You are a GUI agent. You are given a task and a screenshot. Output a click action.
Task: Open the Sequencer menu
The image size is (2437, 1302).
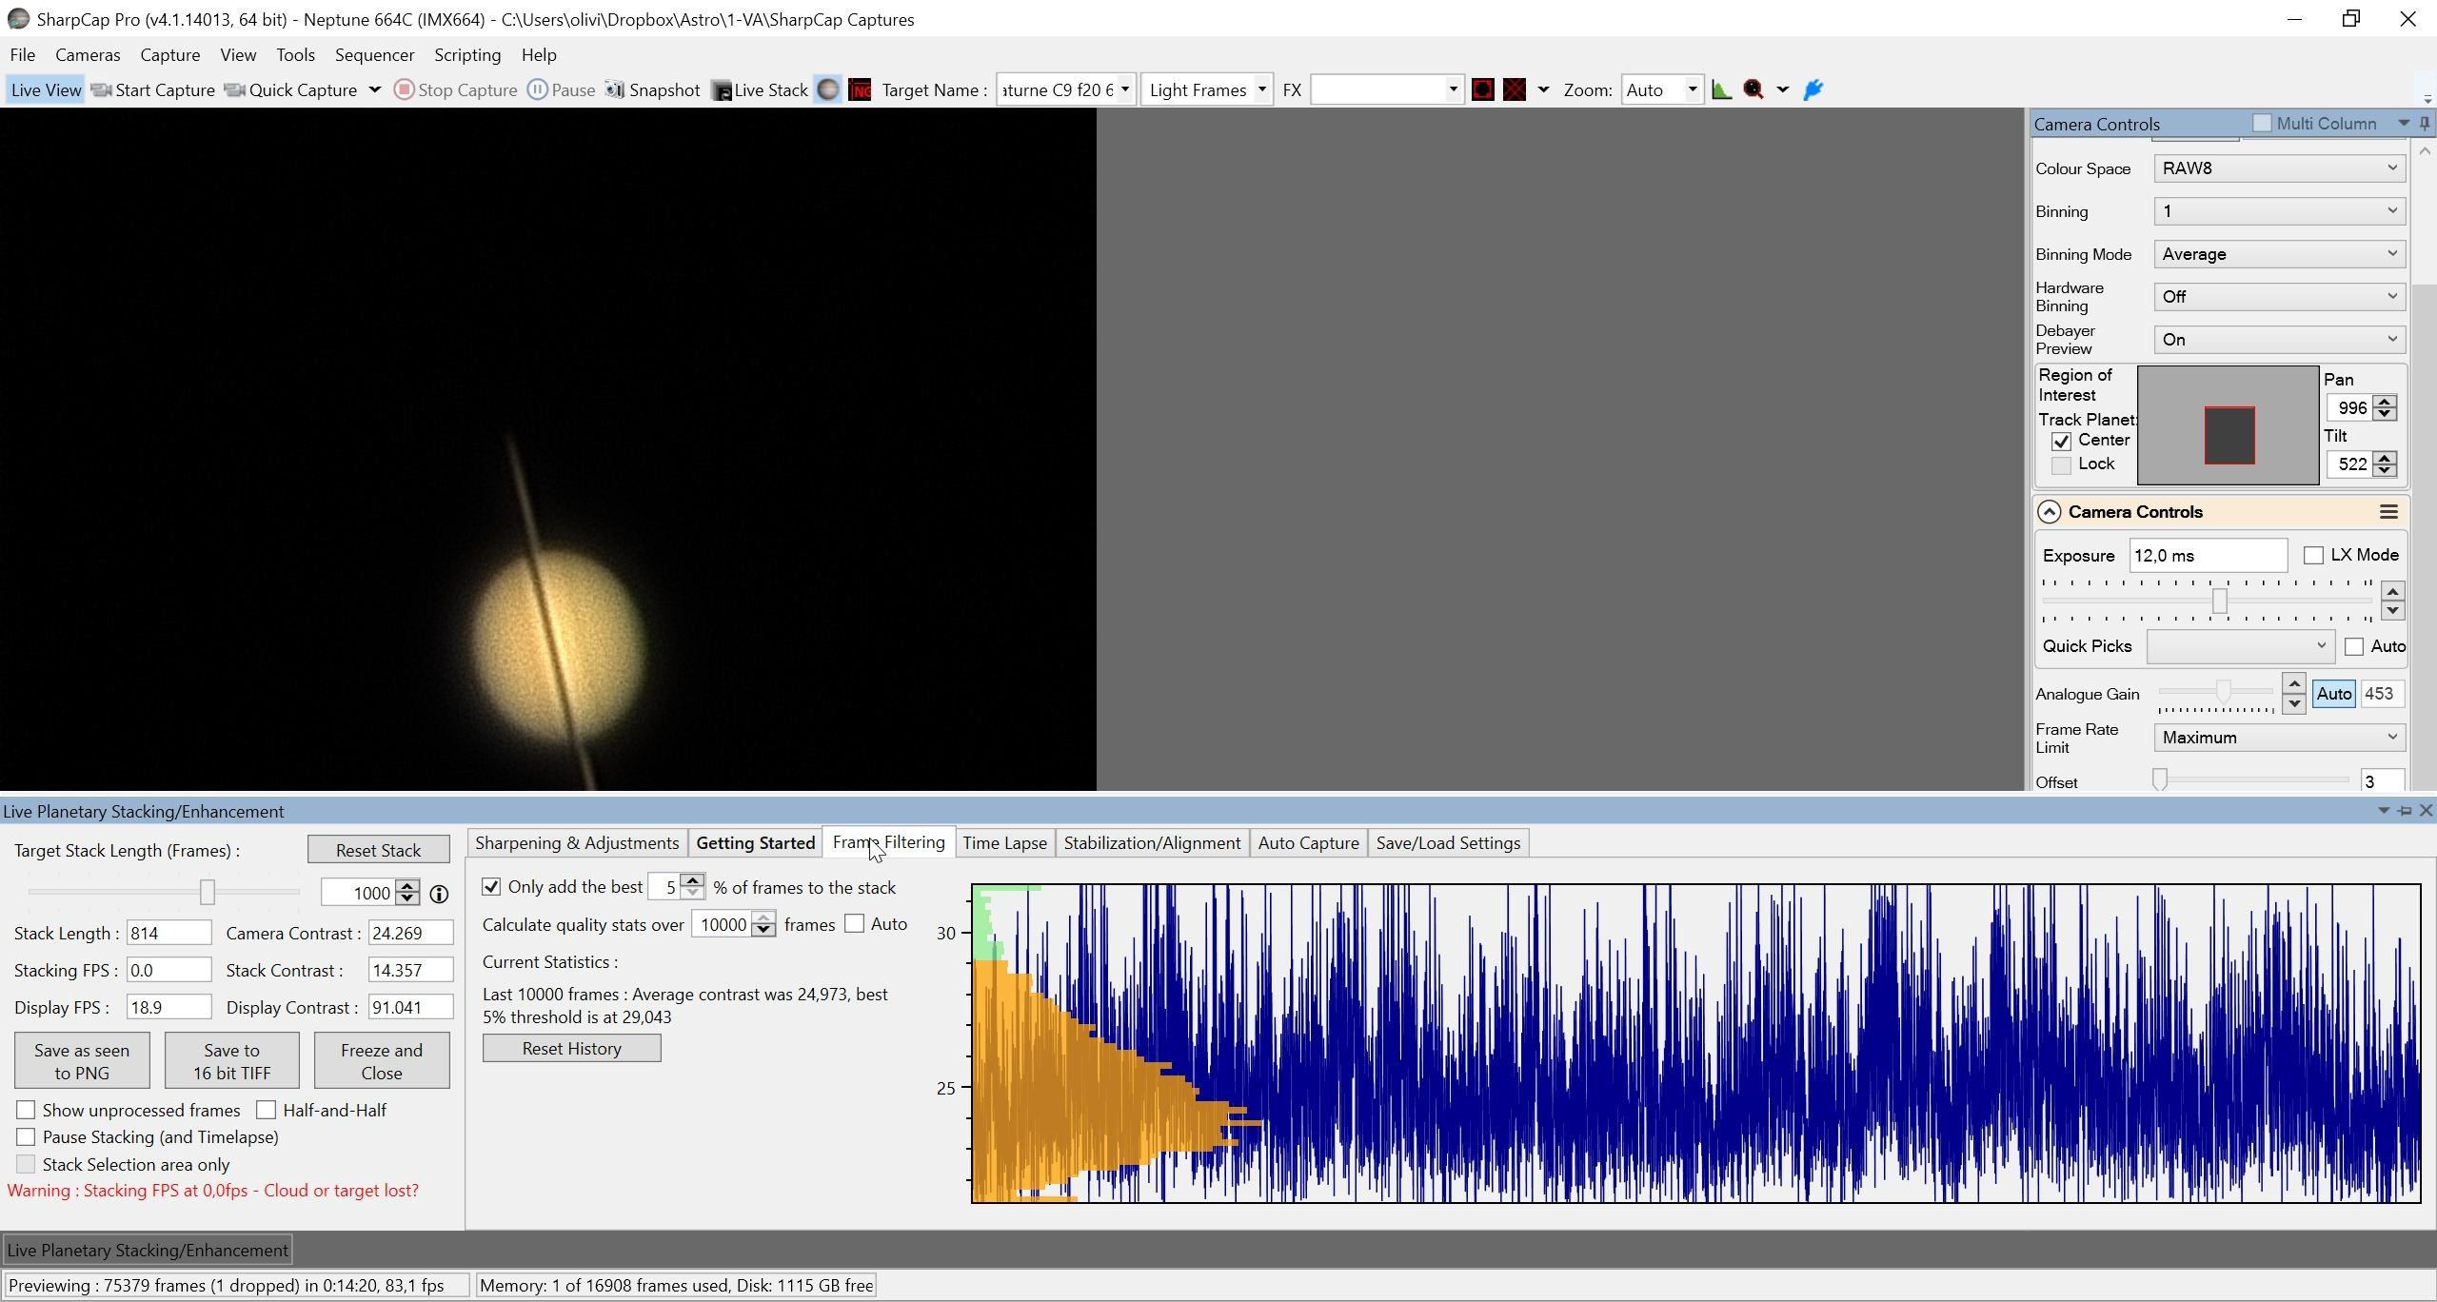tap(374, 54)
